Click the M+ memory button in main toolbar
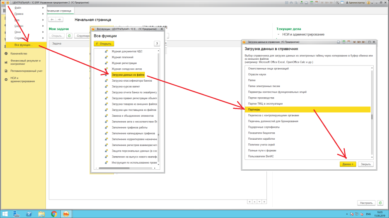Viewport: 389px width, 218px height. point(327,2)
